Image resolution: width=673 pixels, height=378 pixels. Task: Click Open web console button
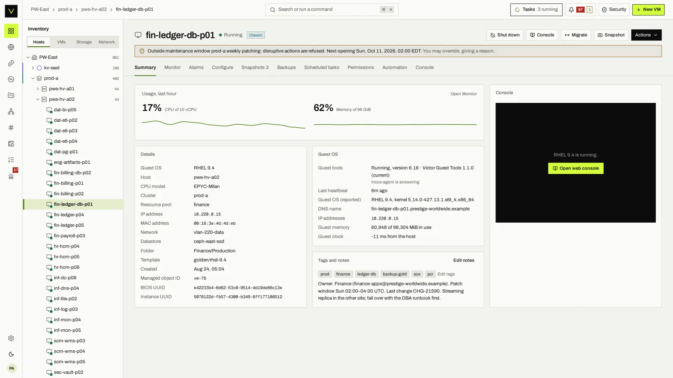pos(575,168)
